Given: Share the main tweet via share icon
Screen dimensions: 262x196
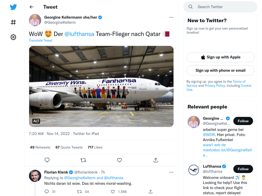Looking at the screenshot, I should [x=156, y=160].
